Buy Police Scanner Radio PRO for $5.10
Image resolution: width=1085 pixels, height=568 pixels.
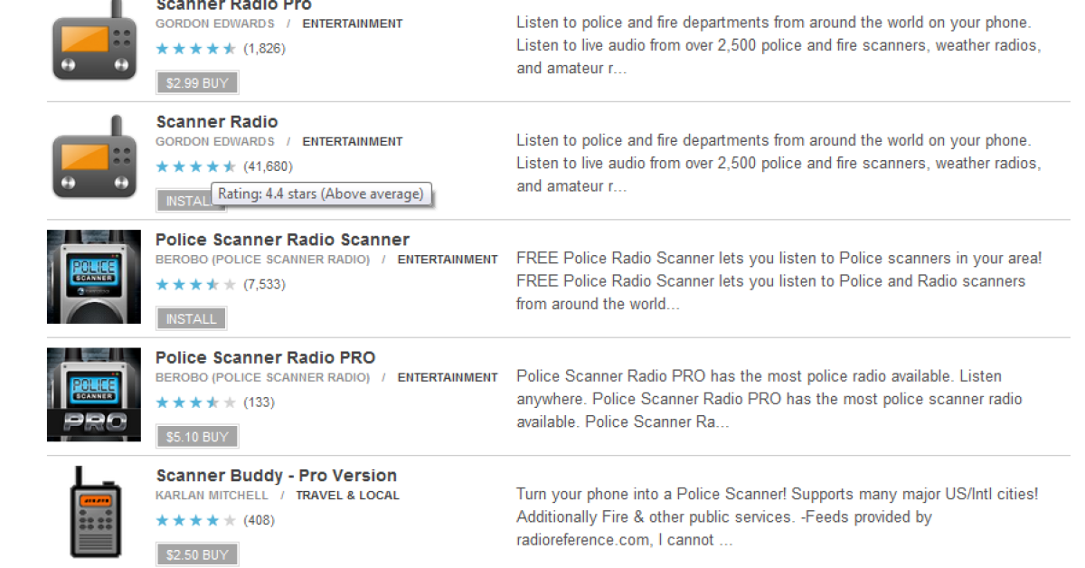pyautogui.click(x=197, y=437)
